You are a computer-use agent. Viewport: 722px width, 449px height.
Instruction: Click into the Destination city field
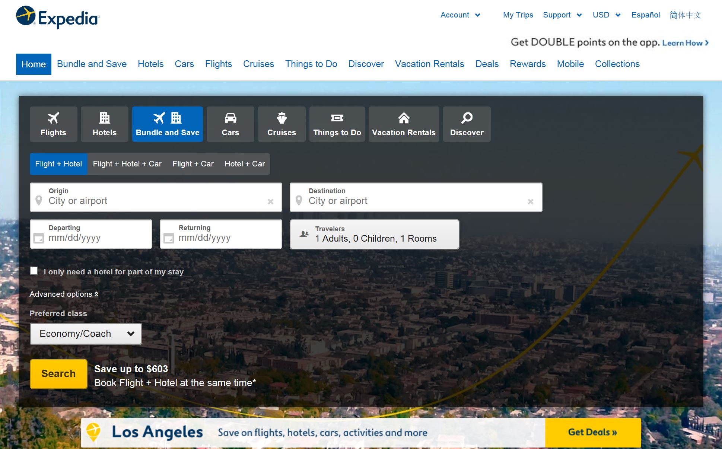tap(416, 197)
